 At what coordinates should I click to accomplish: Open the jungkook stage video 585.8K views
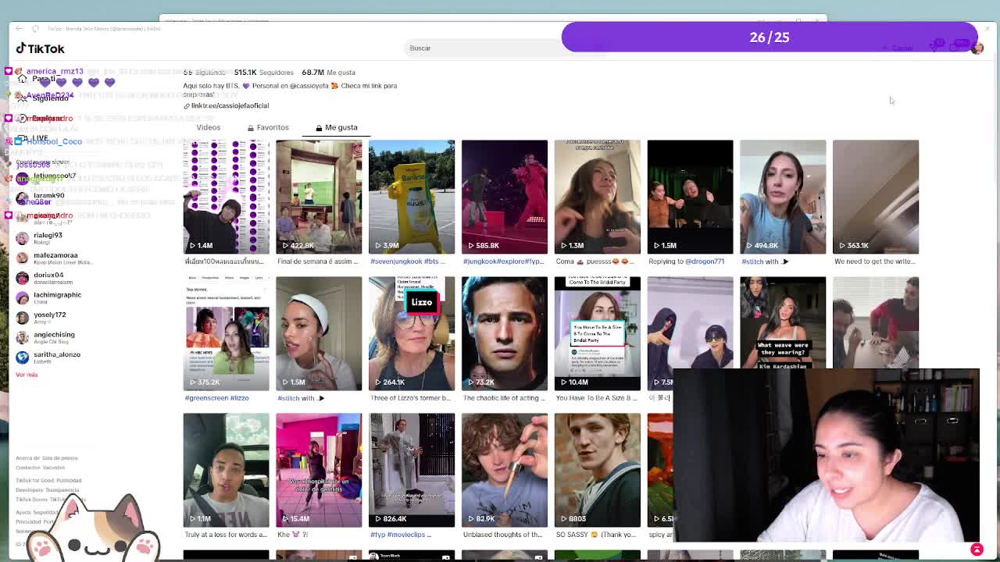pos(505,197)
